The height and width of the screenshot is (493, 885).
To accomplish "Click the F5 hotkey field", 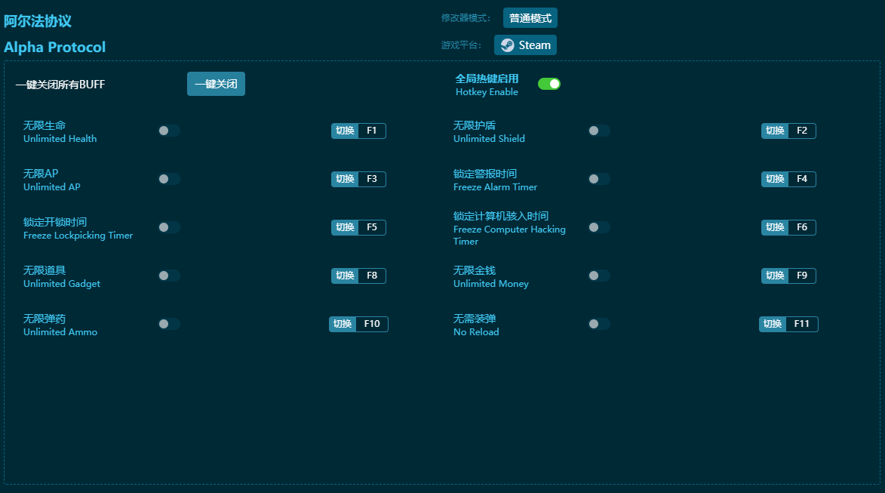I will 372,227.
